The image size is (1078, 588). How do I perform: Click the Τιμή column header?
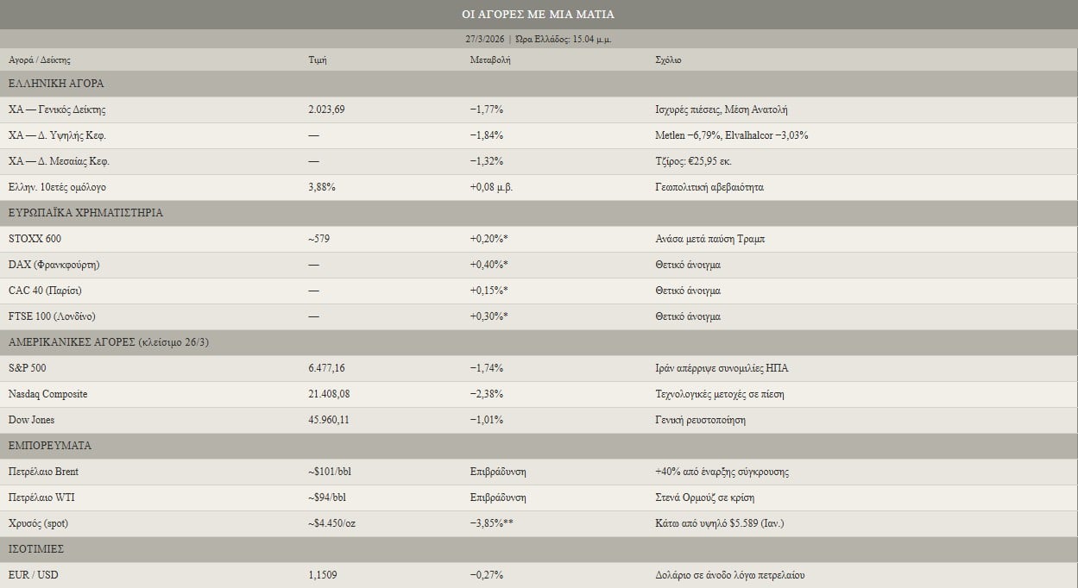point(317,60)
